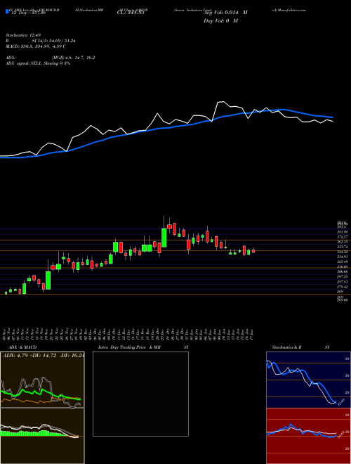Click the red-background RSI chart

[308, 436]
